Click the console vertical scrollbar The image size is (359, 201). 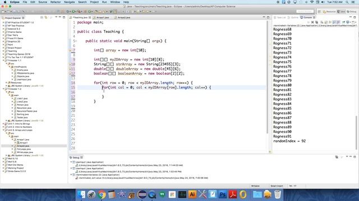(356, 132)
